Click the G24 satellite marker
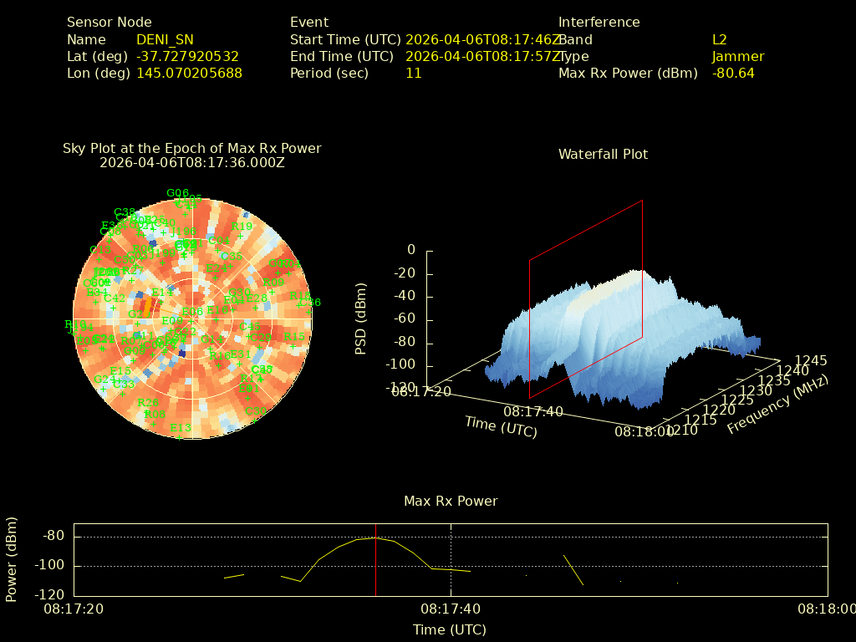Viewport: 856px width, 642px height. click(104, 388)
